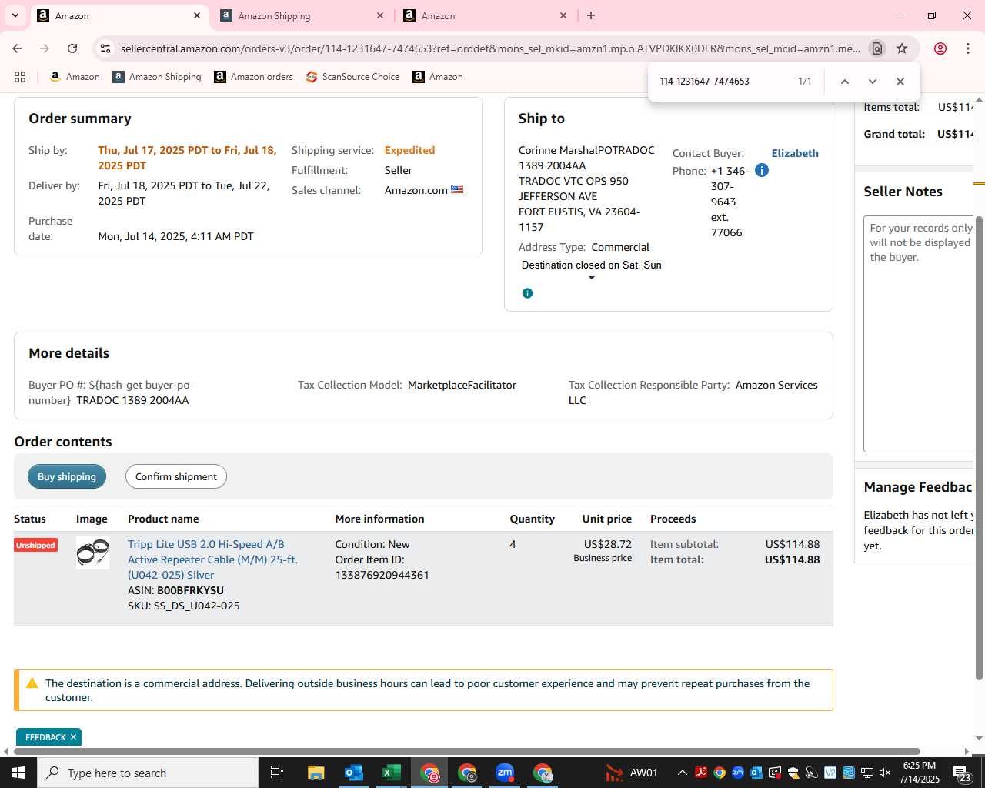This screenshot has height=788, width=985.
Task: Go to previous find result
Action: pos(844,82)
